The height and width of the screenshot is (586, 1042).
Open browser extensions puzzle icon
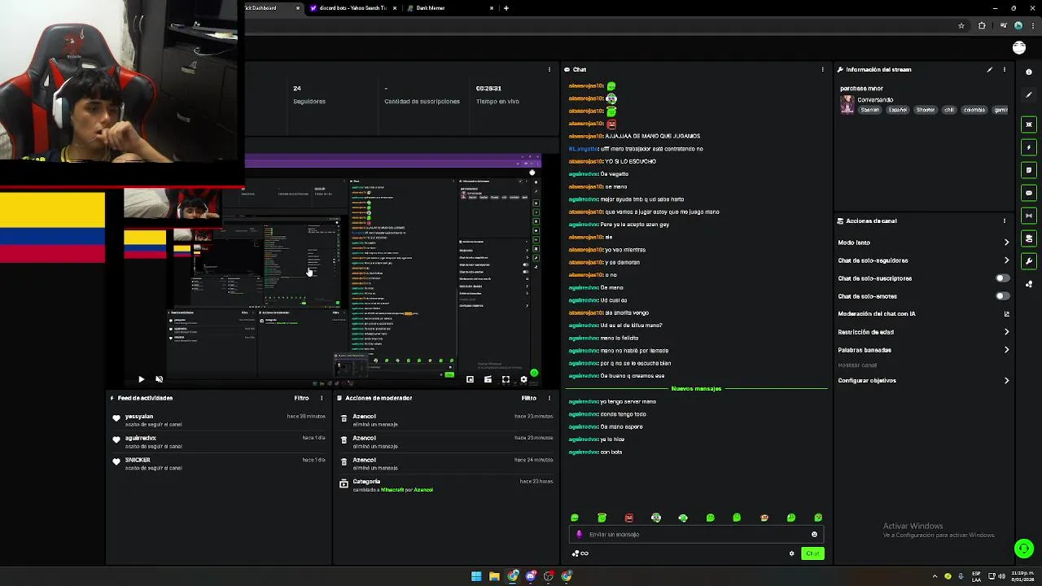point(982,26)
